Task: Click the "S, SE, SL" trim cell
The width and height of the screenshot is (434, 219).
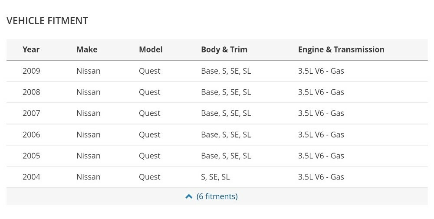Action: [215, 177]
